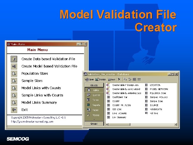Switch to Large Icons view in Database toolbar
Image resolution: width=193 pixels, height=145 pixels.
[x=125, y=79]
